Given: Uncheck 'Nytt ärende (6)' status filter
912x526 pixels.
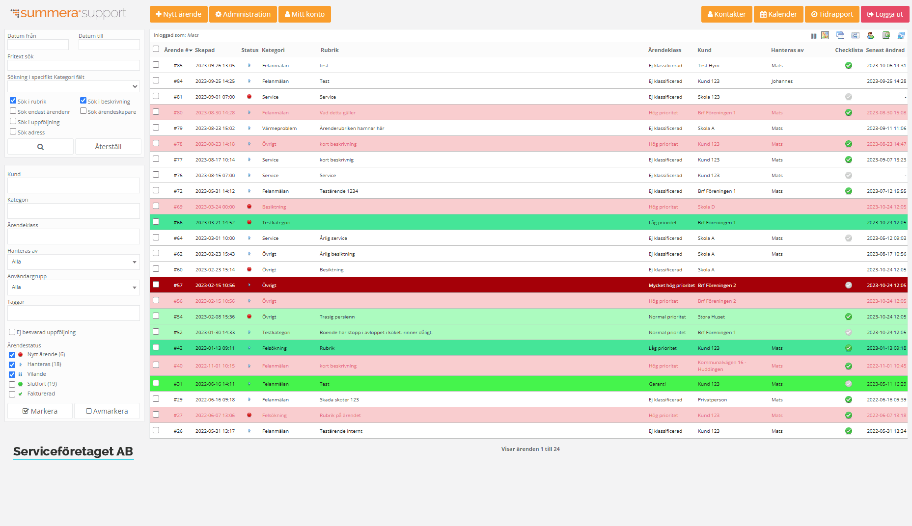Looking at the screenshot, I should click(x=12, y=355).
